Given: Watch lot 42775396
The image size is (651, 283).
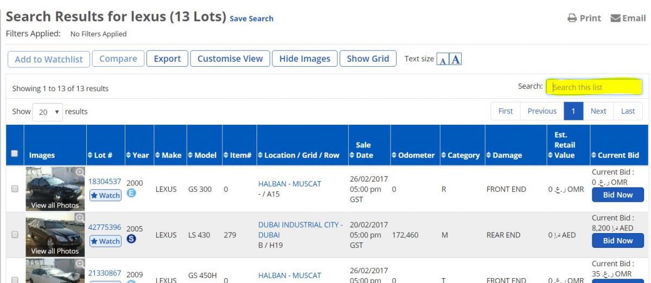Looking at the screenshot, I should (105, 241).
